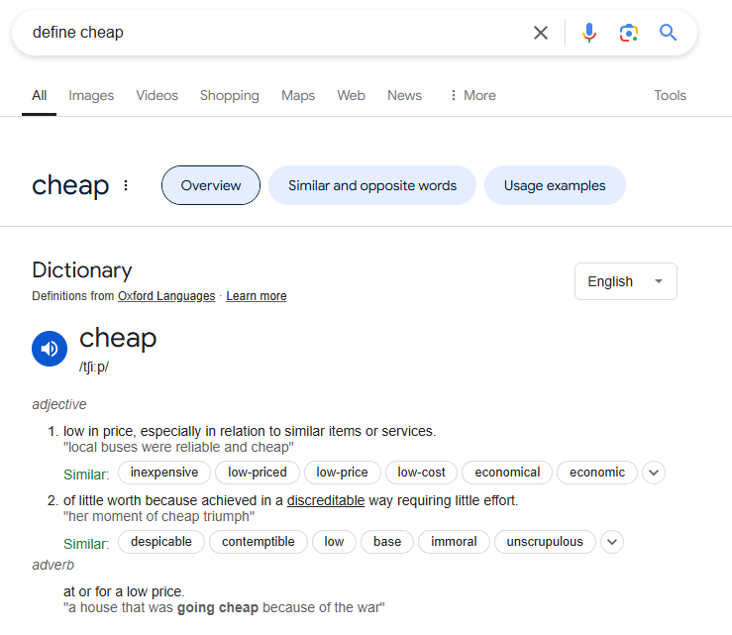
Task: Select Similar and opposite words chip
Action: 372,185
